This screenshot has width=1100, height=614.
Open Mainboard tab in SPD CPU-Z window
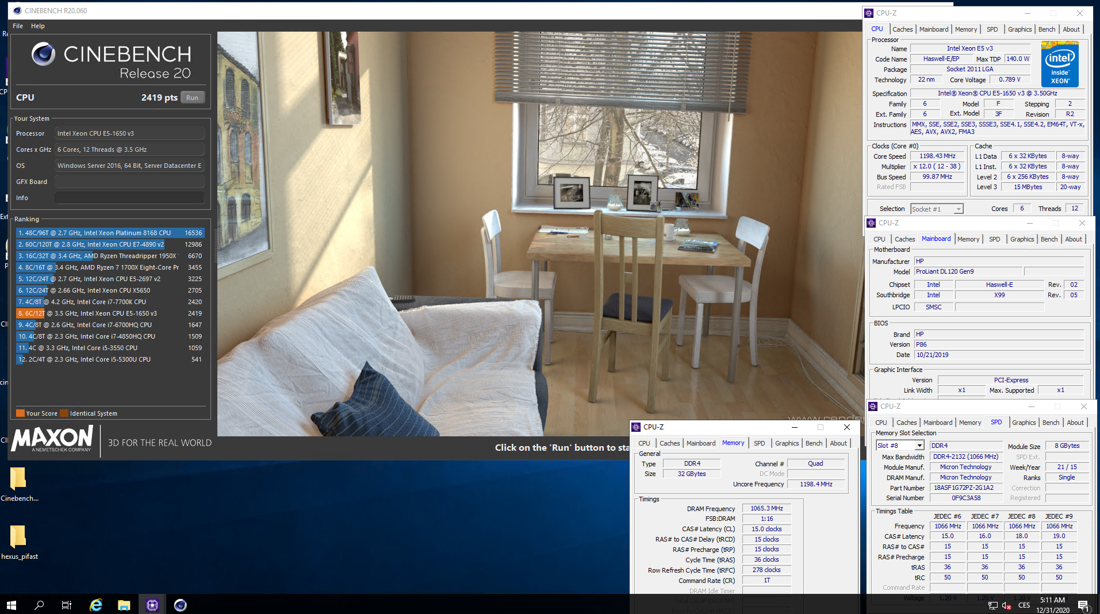938,423
